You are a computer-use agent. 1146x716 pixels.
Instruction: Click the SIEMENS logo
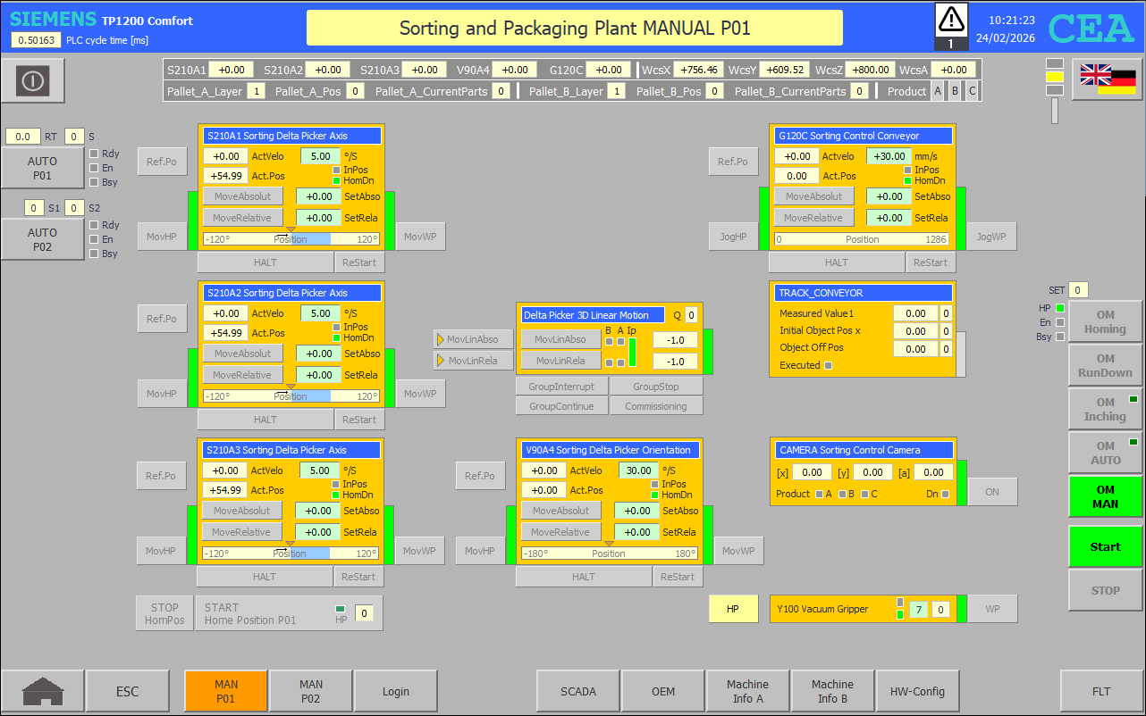click(53, 20)
